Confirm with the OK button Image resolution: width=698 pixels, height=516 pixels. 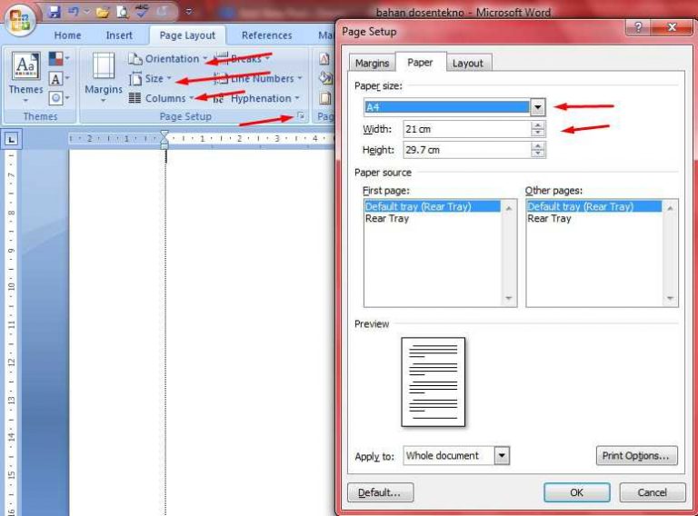point(577,492)
